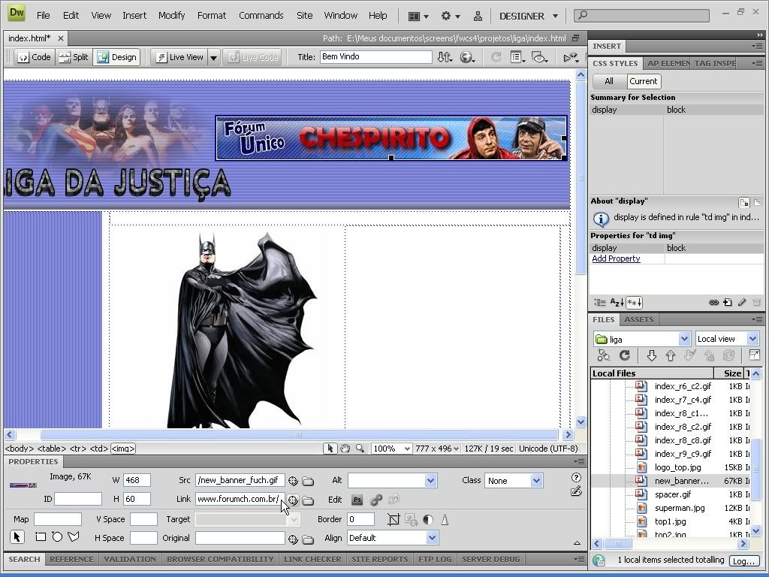
Task: Click the Add Property link
Action: (x=616, y=258)
